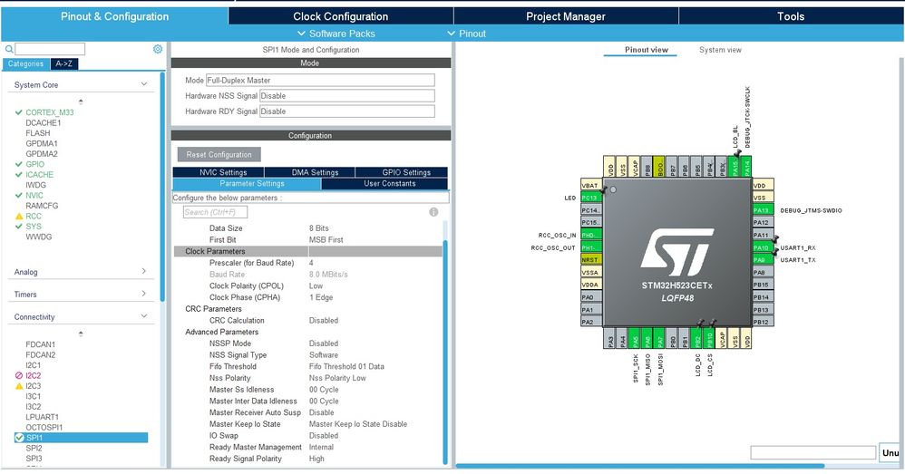
Task: Open the Pinout dropdown menu
Action: point(467,34)
